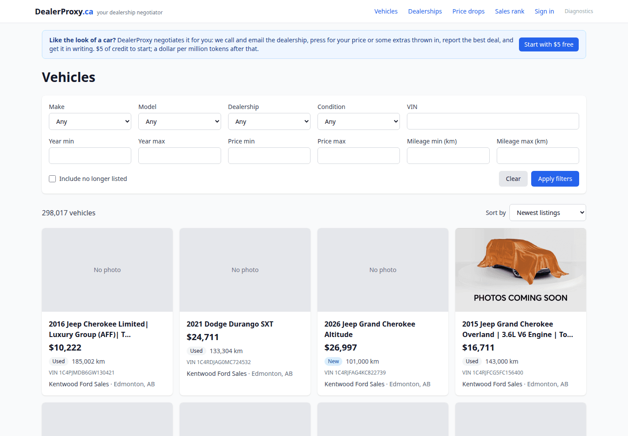Screen dimensions: 628x436
Task: Click the 133,304 km mileage text
Action: tap(226, 351)
